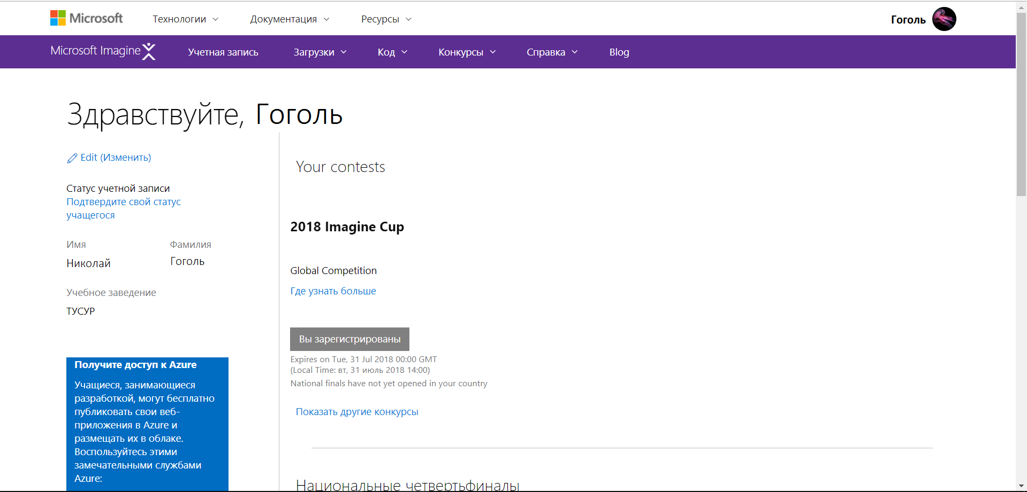Open the Код menu

392,52
